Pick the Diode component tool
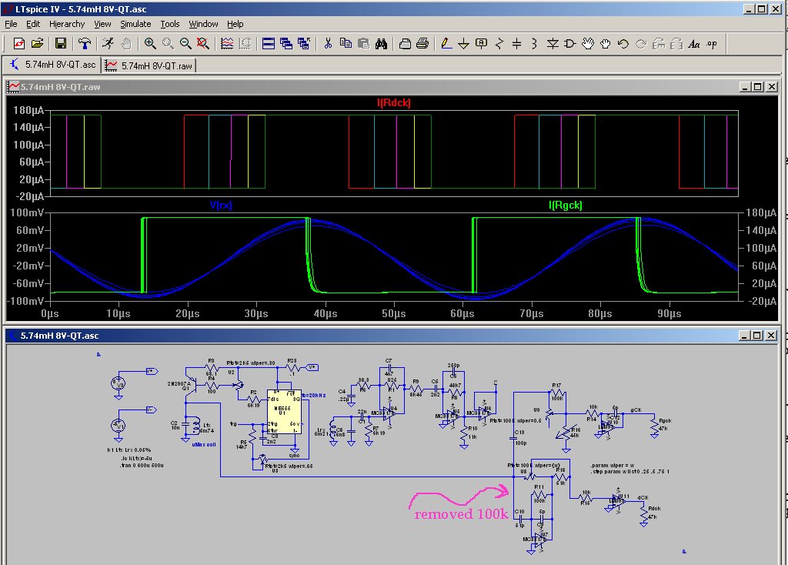This screenshot has width=788, height=565. click(x=553, y=44)
